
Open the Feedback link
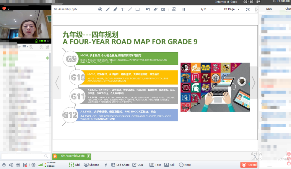tap(282, 1)
